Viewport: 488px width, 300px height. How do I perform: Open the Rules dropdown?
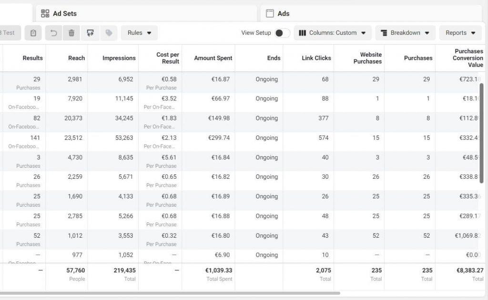coord(139,33)
